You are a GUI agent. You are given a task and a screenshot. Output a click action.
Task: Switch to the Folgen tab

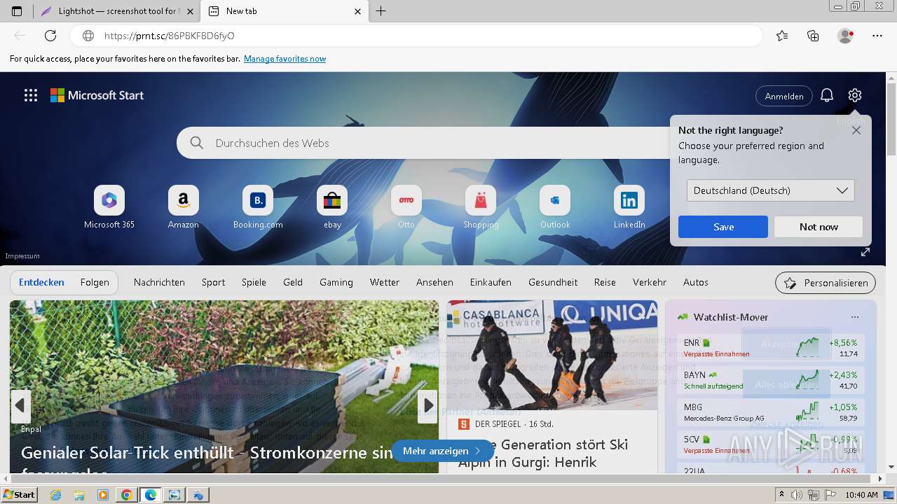click(95, 282)
